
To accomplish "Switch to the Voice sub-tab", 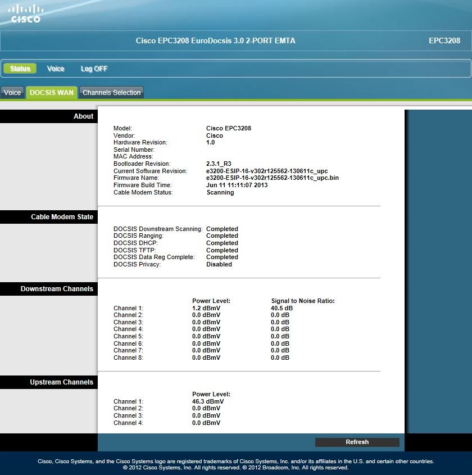I will 12,92.
